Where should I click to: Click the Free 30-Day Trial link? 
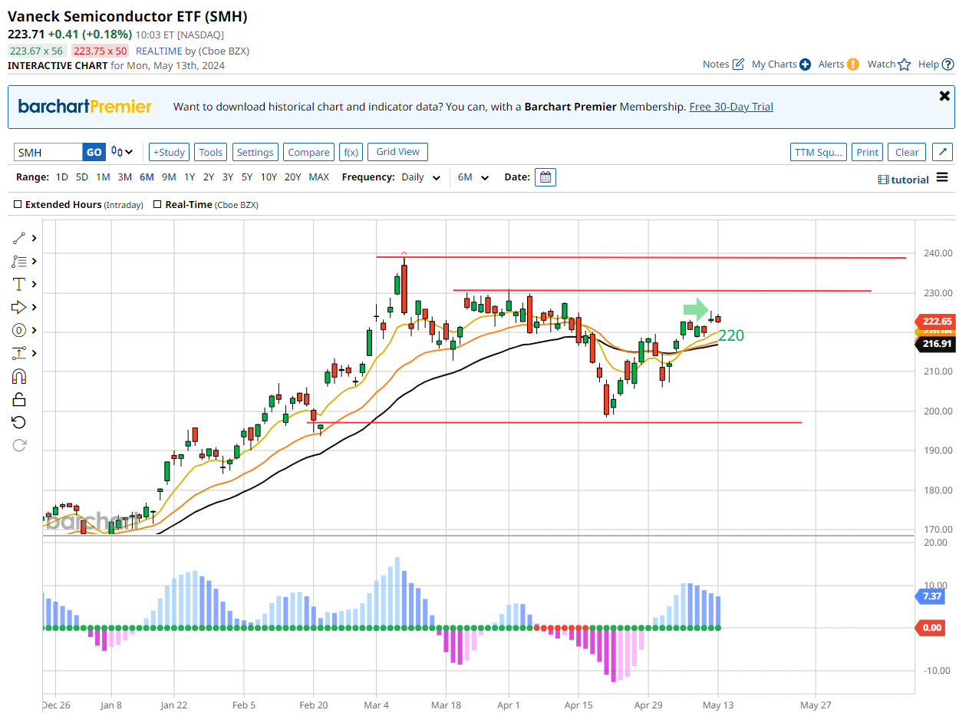[731, 107]
